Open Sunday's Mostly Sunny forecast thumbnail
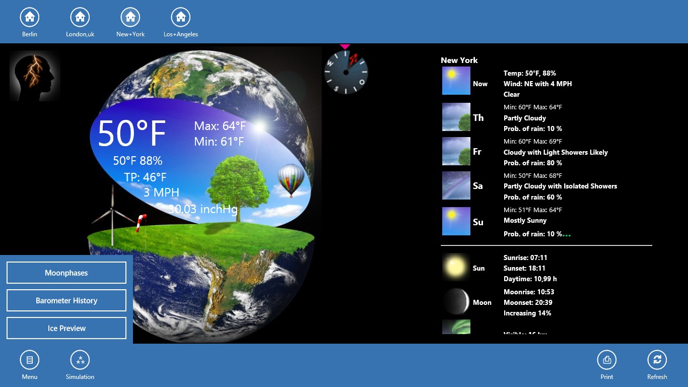 click(x=456, y=221)
